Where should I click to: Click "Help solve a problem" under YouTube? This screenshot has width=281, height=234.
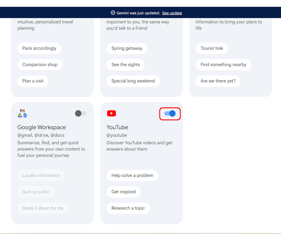click(x=132, y=175)
